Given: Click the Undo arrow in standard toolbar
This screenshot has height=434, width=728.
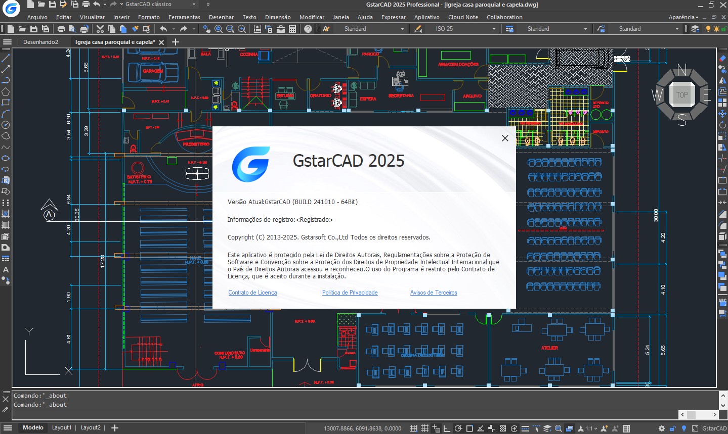Looking at the screenshot, I should pos(163,29).
